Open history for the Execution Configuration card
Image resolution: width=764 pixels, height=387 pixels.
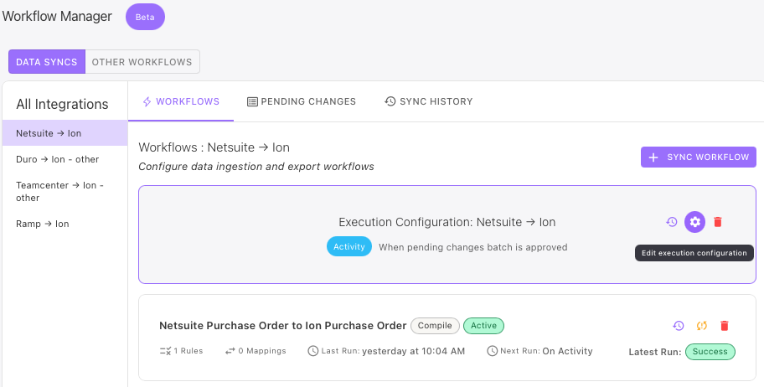click(672, 222)
